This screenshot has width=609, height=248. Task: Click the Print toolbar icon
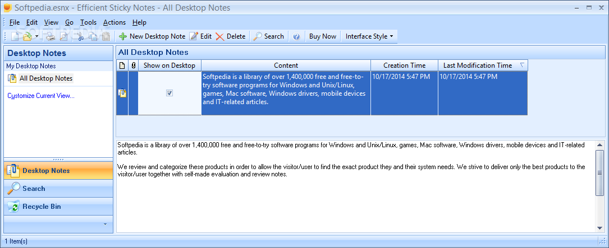(51, 36)
